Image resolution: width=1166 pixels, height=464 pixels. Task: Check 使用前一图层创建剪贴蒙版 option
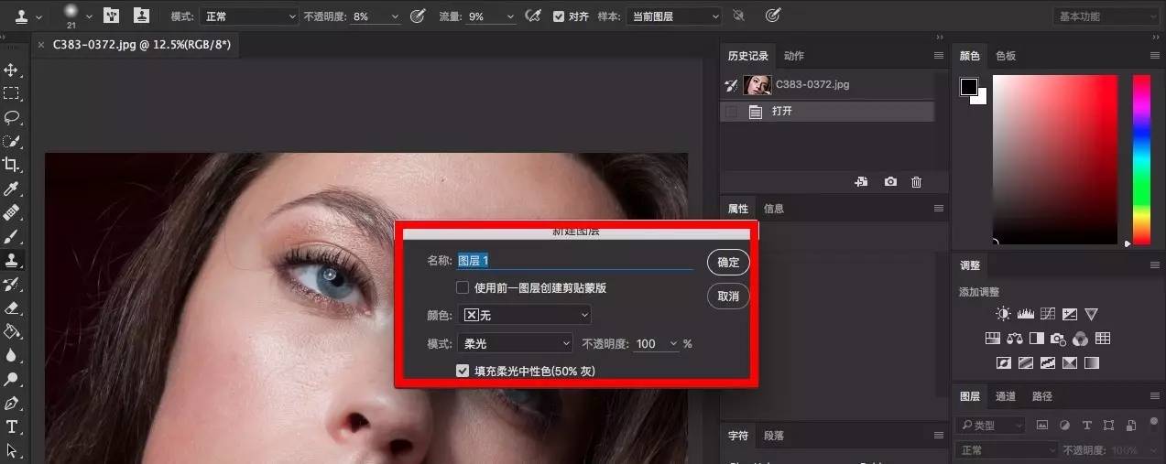pos(463,287)
